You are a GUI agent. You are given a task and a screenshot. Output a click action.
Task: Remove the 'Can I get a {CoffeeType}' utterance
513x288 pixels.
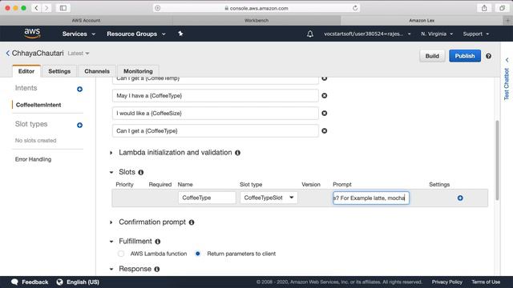(x=324, y=130)
